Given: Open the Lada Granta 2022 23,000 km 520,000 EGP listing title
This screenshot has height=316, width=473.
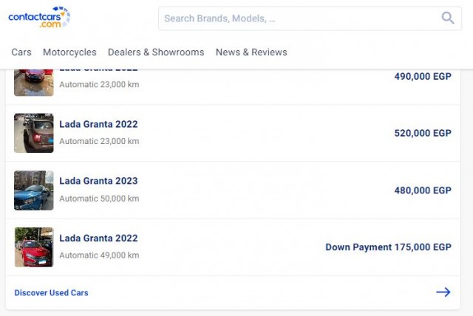Looking at the screenshot, I should click(98, 124).
